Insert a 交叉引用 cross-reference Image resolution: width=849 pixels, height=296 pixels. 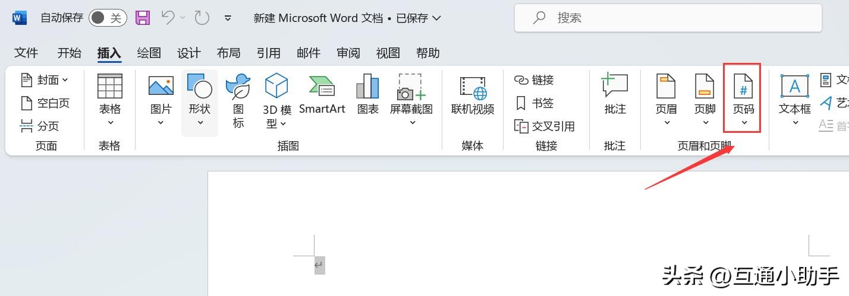point(545,126)
